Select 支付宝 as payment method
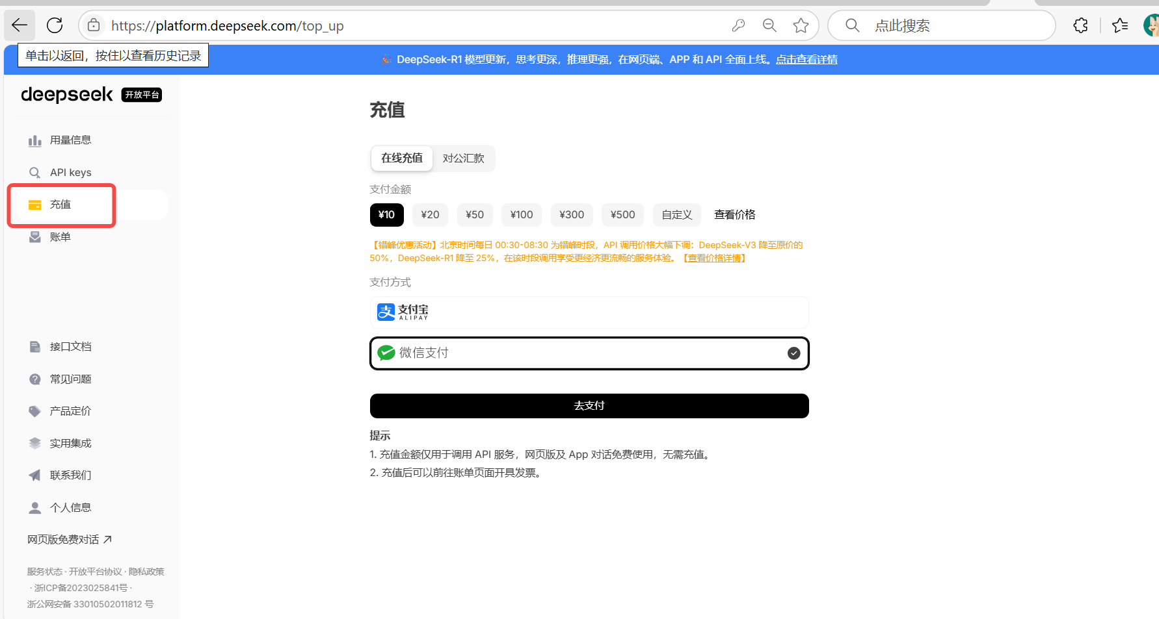 coord(589,312)
